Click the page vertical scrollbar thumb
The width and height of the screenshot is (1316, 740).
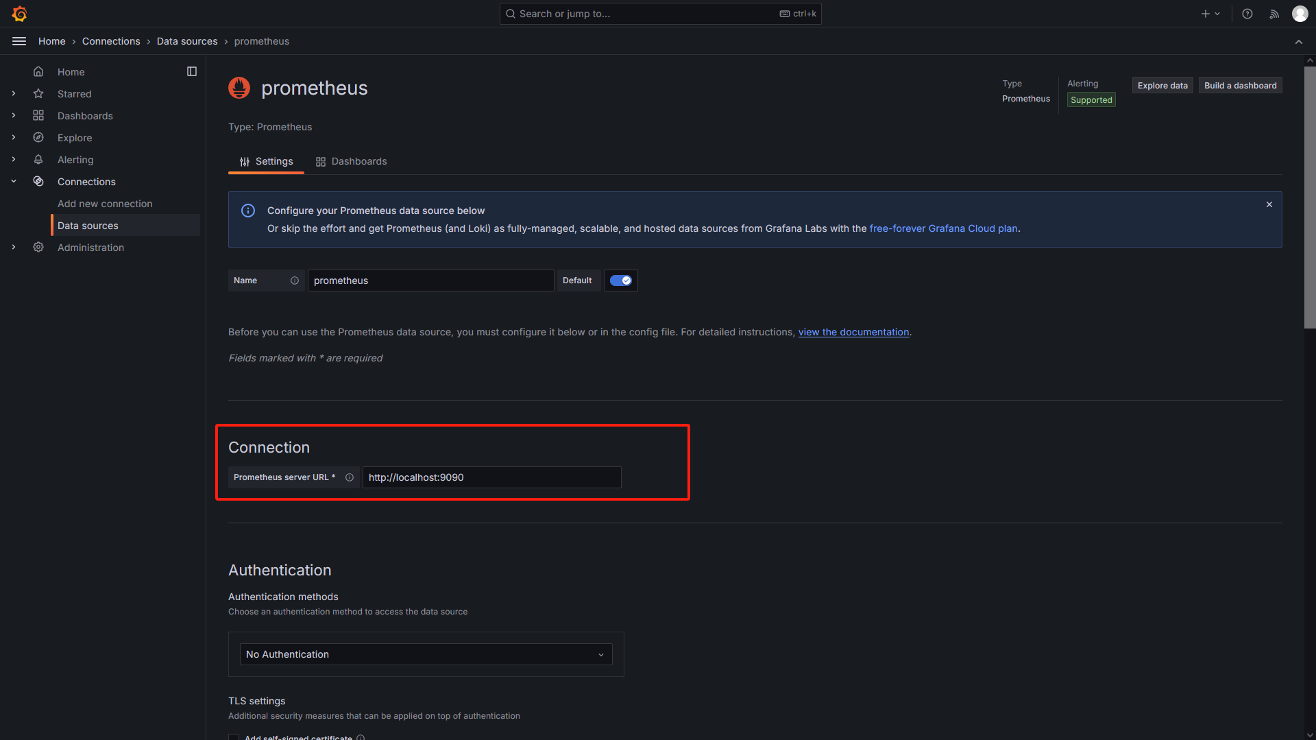click(1310, 198)
